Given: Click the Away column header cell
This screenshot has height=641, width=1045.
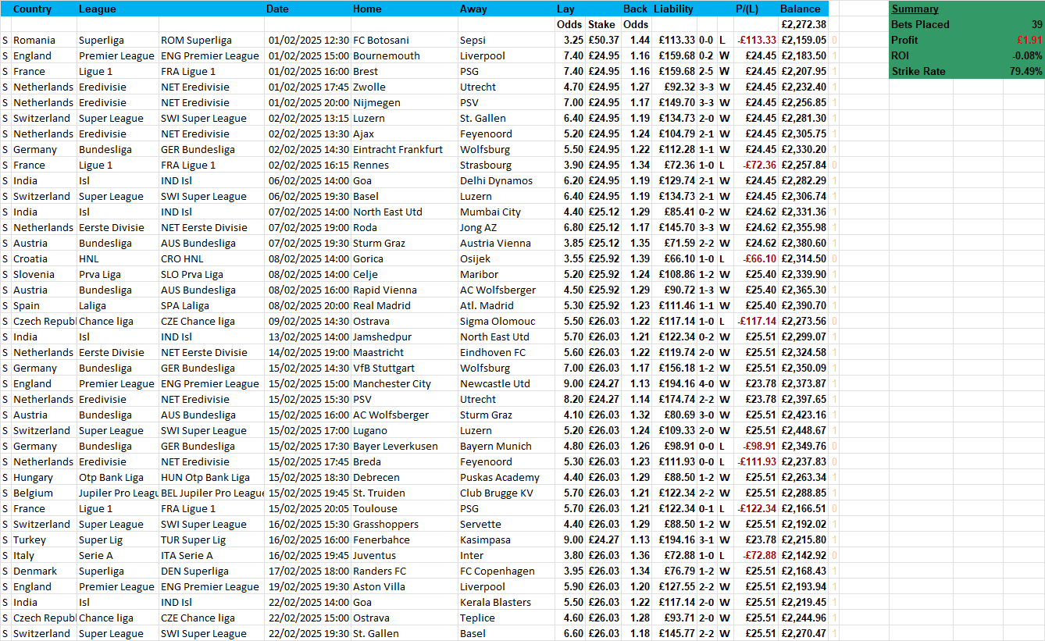Looking at the screenshot, I should click(x=506, y=9).
